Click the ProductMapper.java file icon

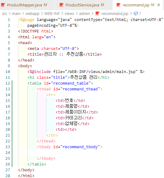3,5
